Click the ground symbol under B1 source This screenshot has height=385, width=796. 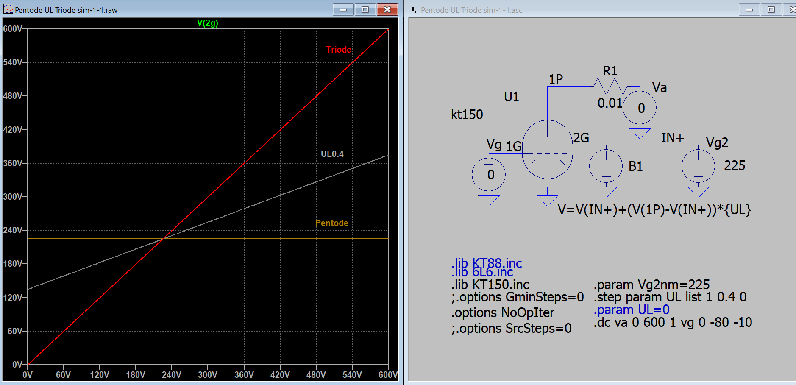(x=606, y=192)
